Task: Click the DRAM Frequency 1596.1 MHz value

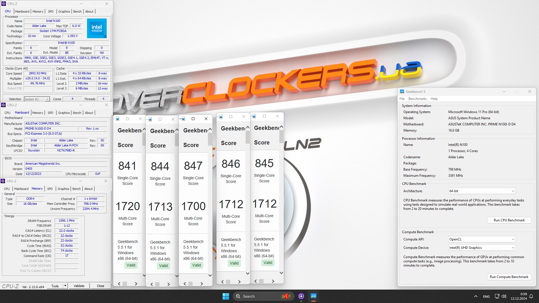Action: click(x=67, y=221)
